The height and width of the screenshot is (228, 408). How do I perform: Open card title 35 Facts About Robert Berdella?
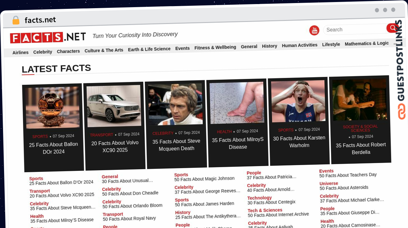pos(361,148)
